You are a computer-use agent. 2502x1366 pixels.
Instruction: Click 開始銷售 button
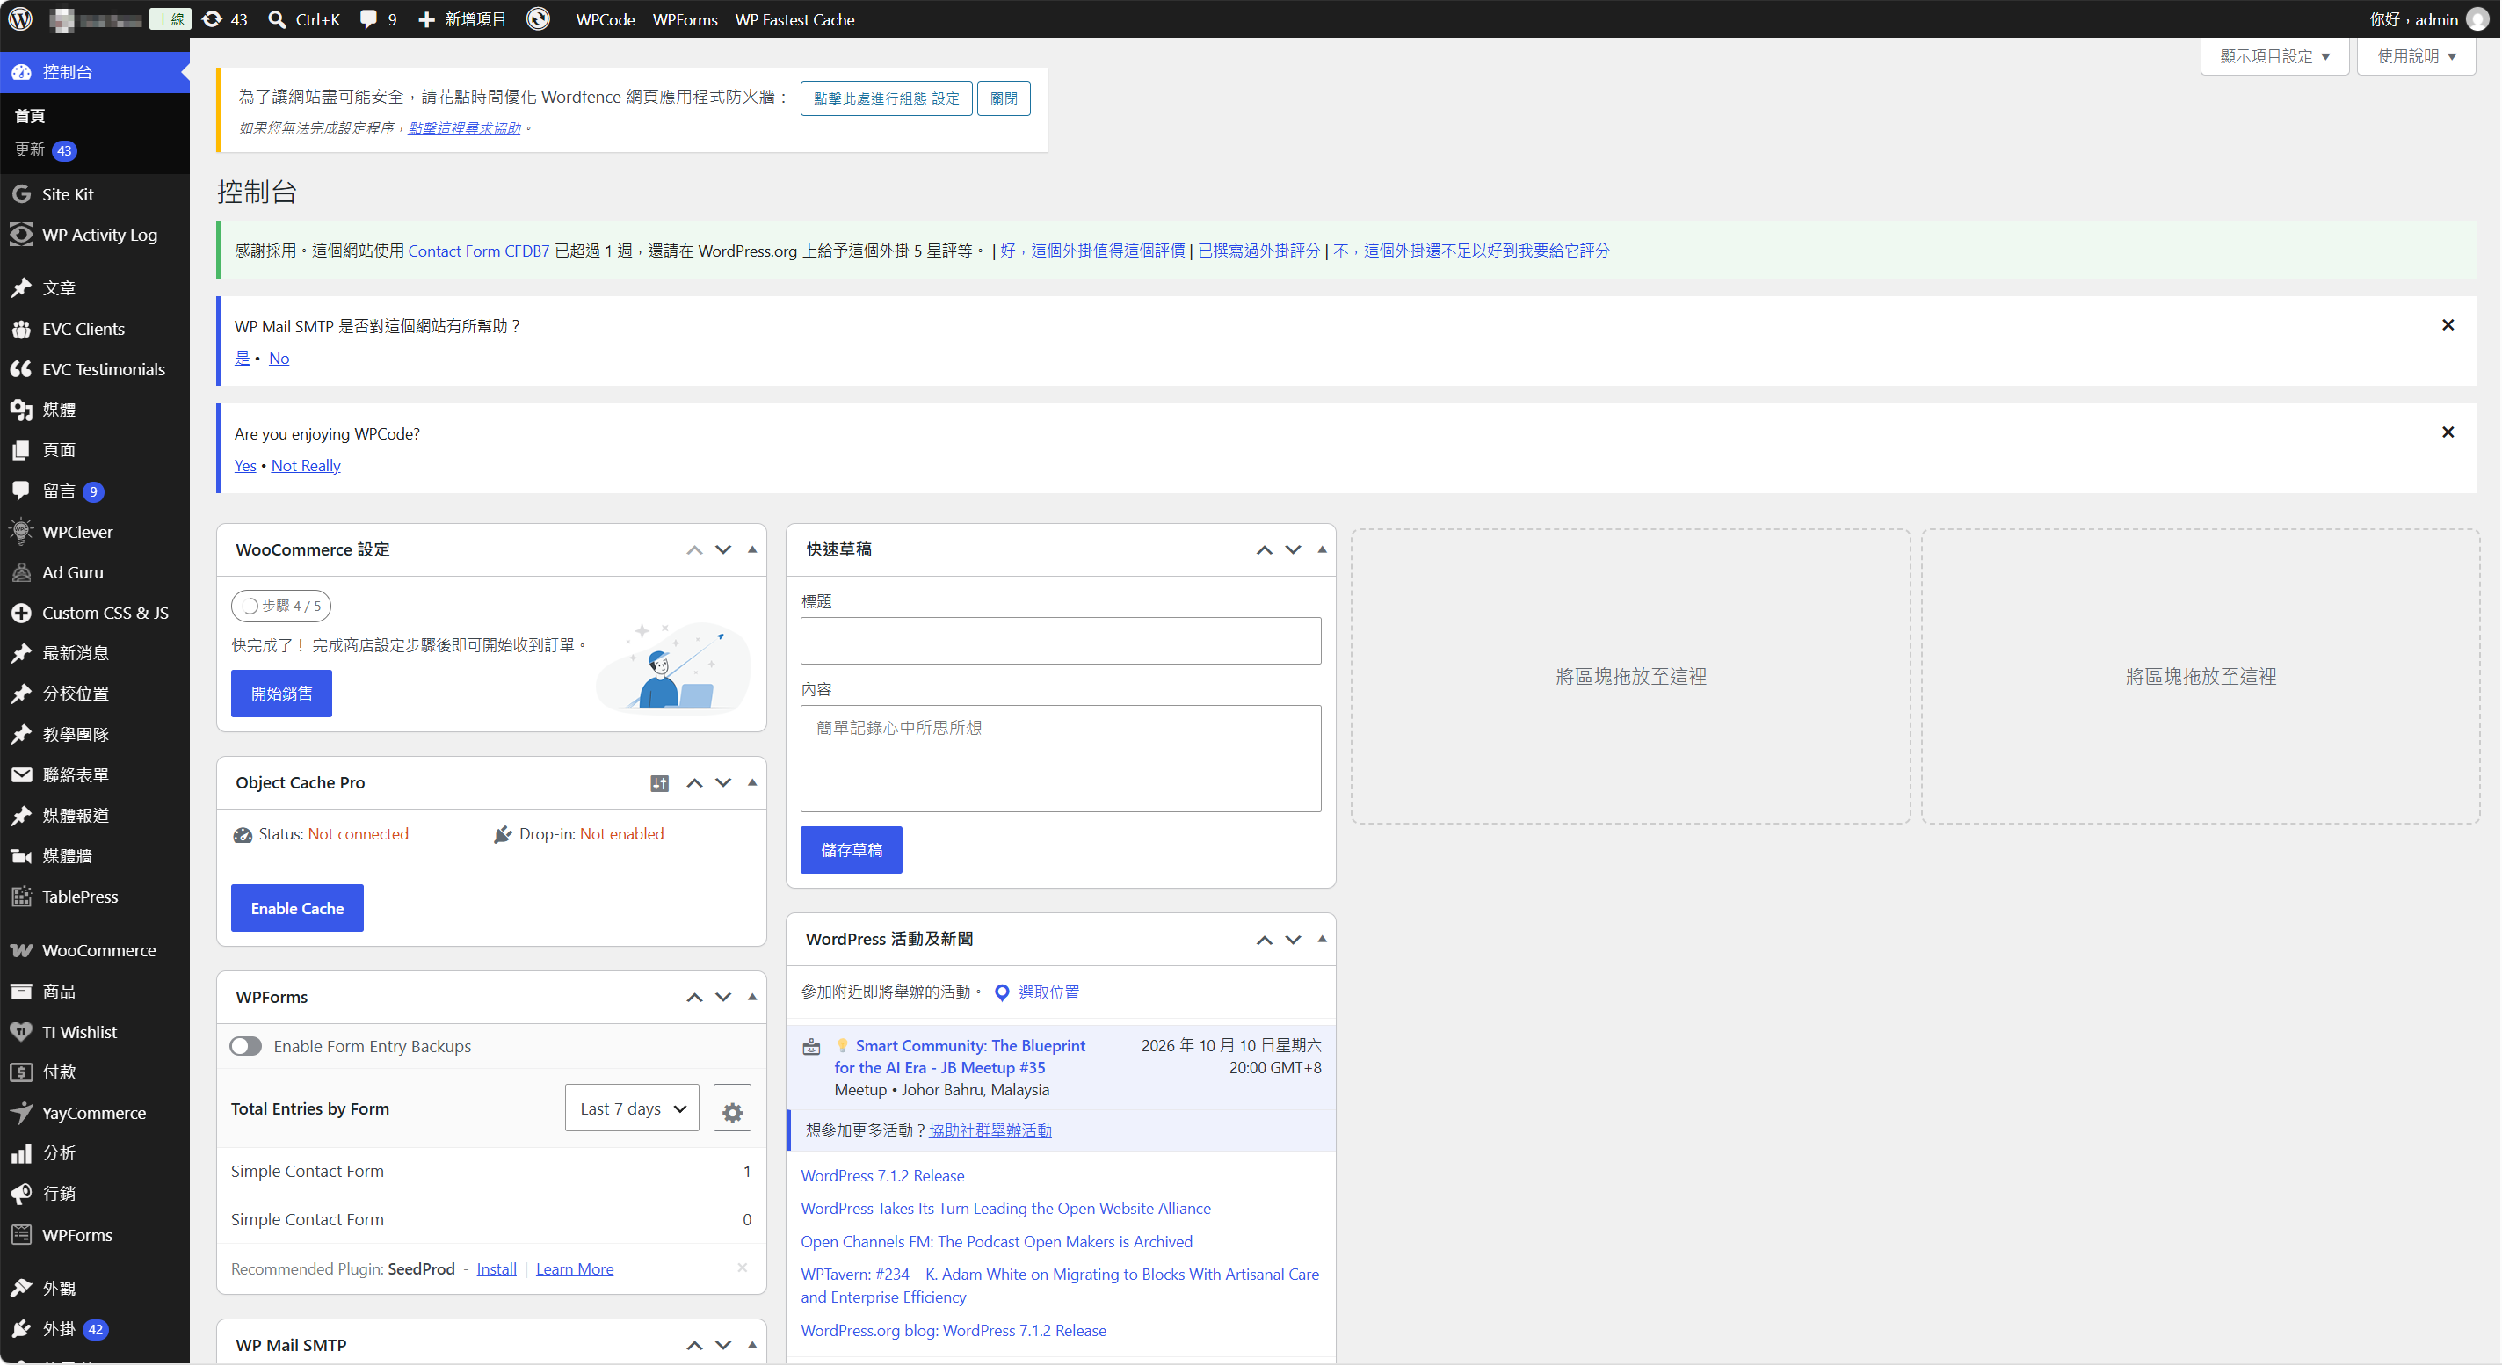[282, 694]
